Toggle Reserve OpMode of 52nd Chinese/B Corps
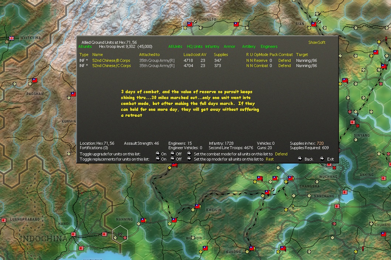391x260 pixels. click(260, 60)
